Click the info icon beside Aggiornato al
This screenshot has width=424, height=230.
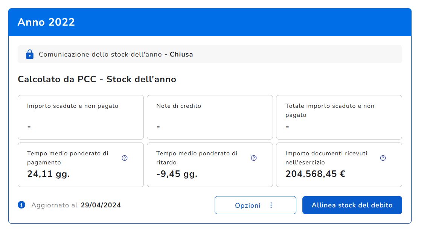point(21,205)
